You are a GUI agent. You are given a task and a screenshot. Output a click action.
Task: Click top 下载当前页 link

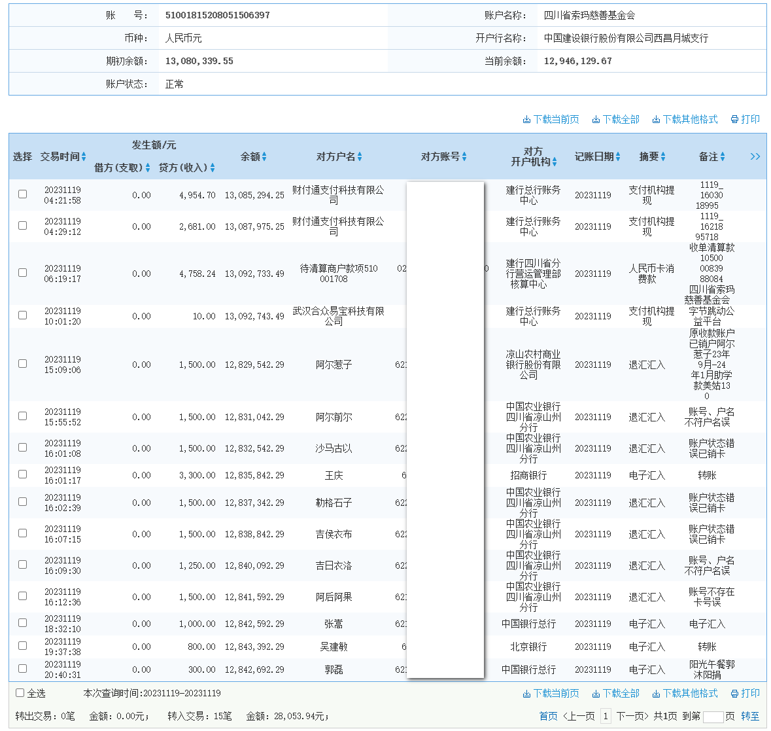(x=551, y=120)
